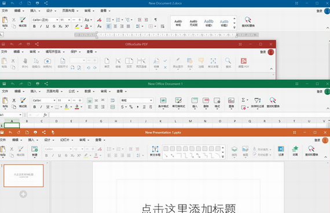This screenshot has width=330, height=213.
Task: Open the Calibri font dropdown in spreadsheet window
Action: point(54,100)
